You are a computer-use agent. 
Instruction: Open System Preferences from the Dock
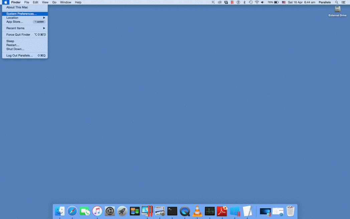[110, 211]
